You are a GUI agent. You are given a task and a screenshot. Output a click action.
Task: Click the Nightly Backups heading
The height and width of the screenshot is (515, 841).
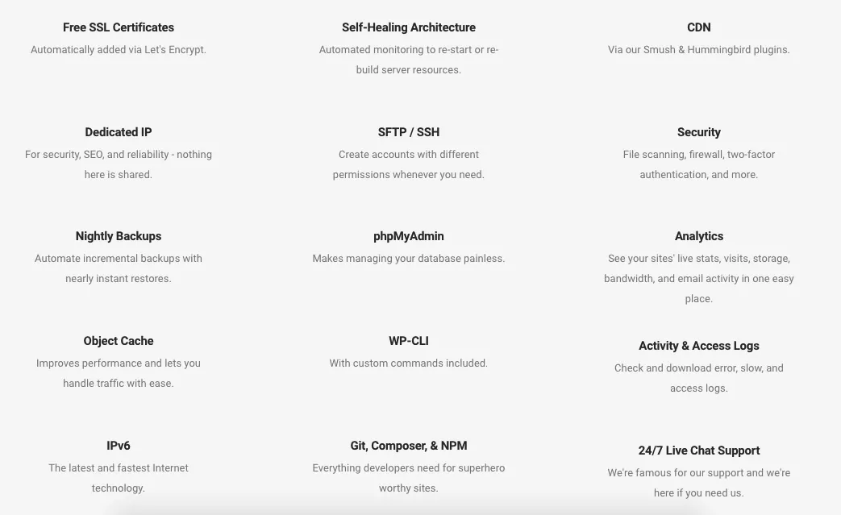pyautogui.click(x=118, y=236)
